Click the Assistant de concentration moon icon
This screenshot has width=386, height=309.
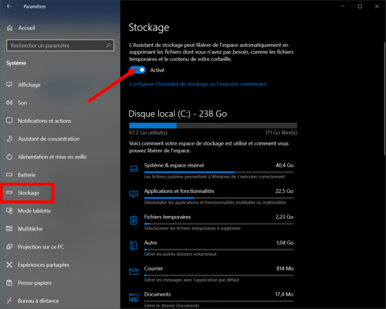click(x=9, y=139)
